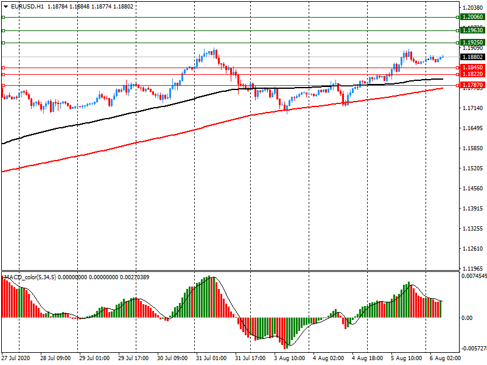This screenshot has height=365, width=487.
Task: Grab left handle of 1.18220 red line
Action: (x=4, y=74)
